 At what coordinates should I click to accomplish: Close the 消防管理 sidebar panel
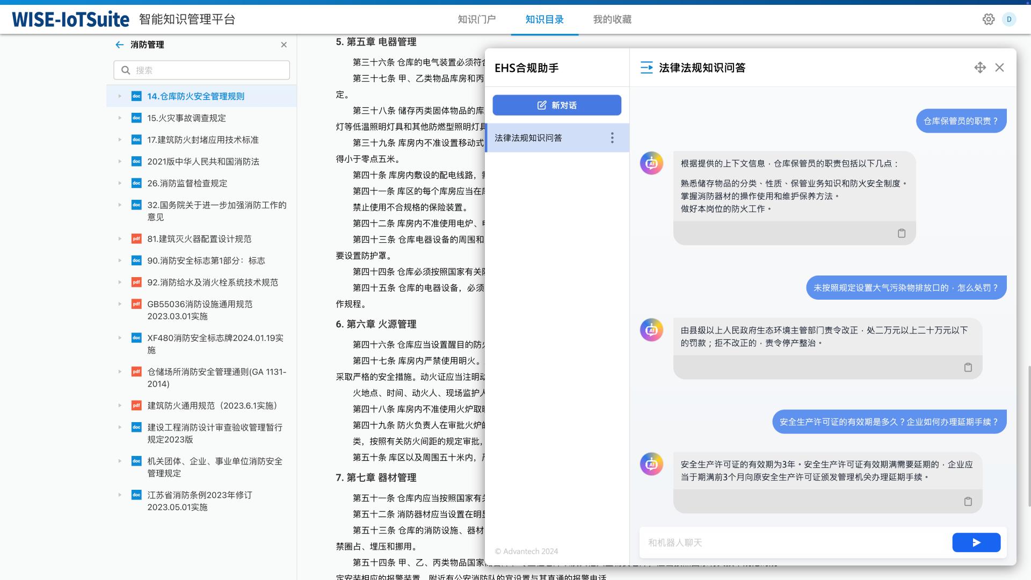(x=284, y=45)
